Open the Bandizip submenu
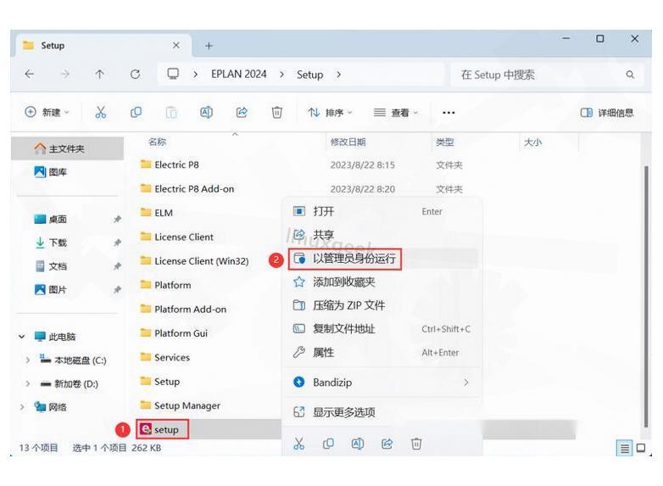This screenshot has height=486, width=663. [382, 383]
